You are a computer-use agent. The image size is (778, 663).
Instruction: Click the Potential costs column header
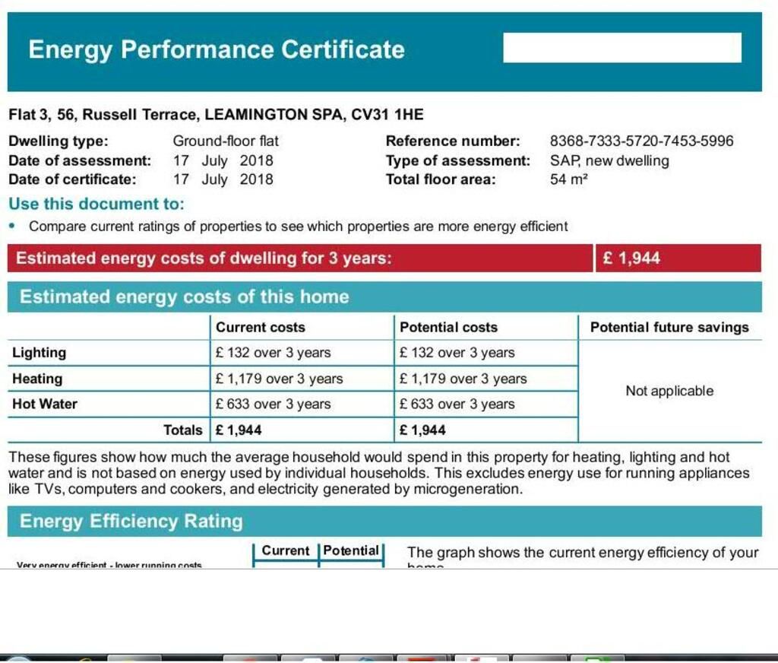coord(448,328)
